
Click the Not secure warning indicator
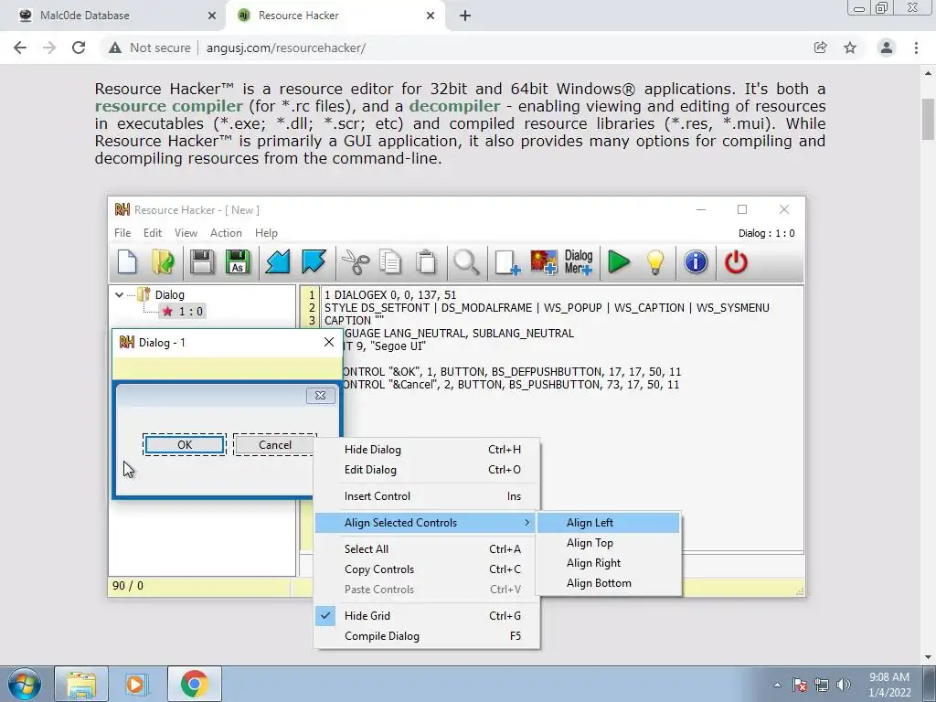[x=149, y=48]
